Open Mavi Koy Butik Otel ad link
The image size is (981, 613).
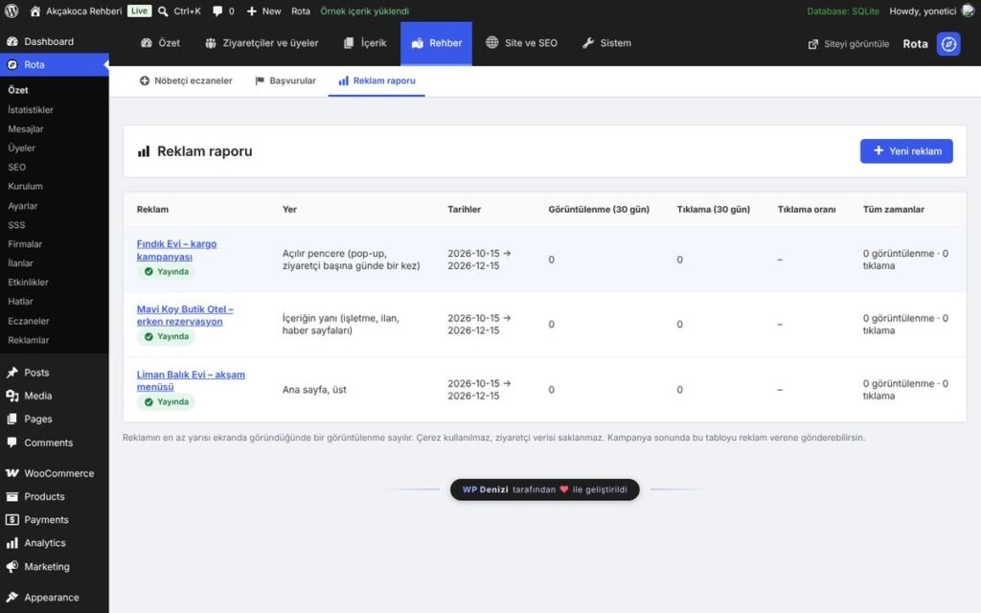point(185,315)
